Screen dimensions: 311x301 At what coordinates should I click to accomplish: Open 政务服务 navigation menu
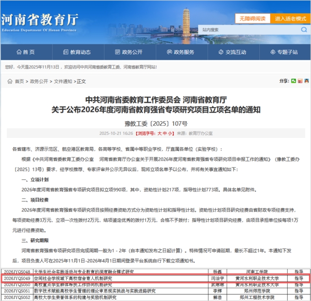(180, 52)
